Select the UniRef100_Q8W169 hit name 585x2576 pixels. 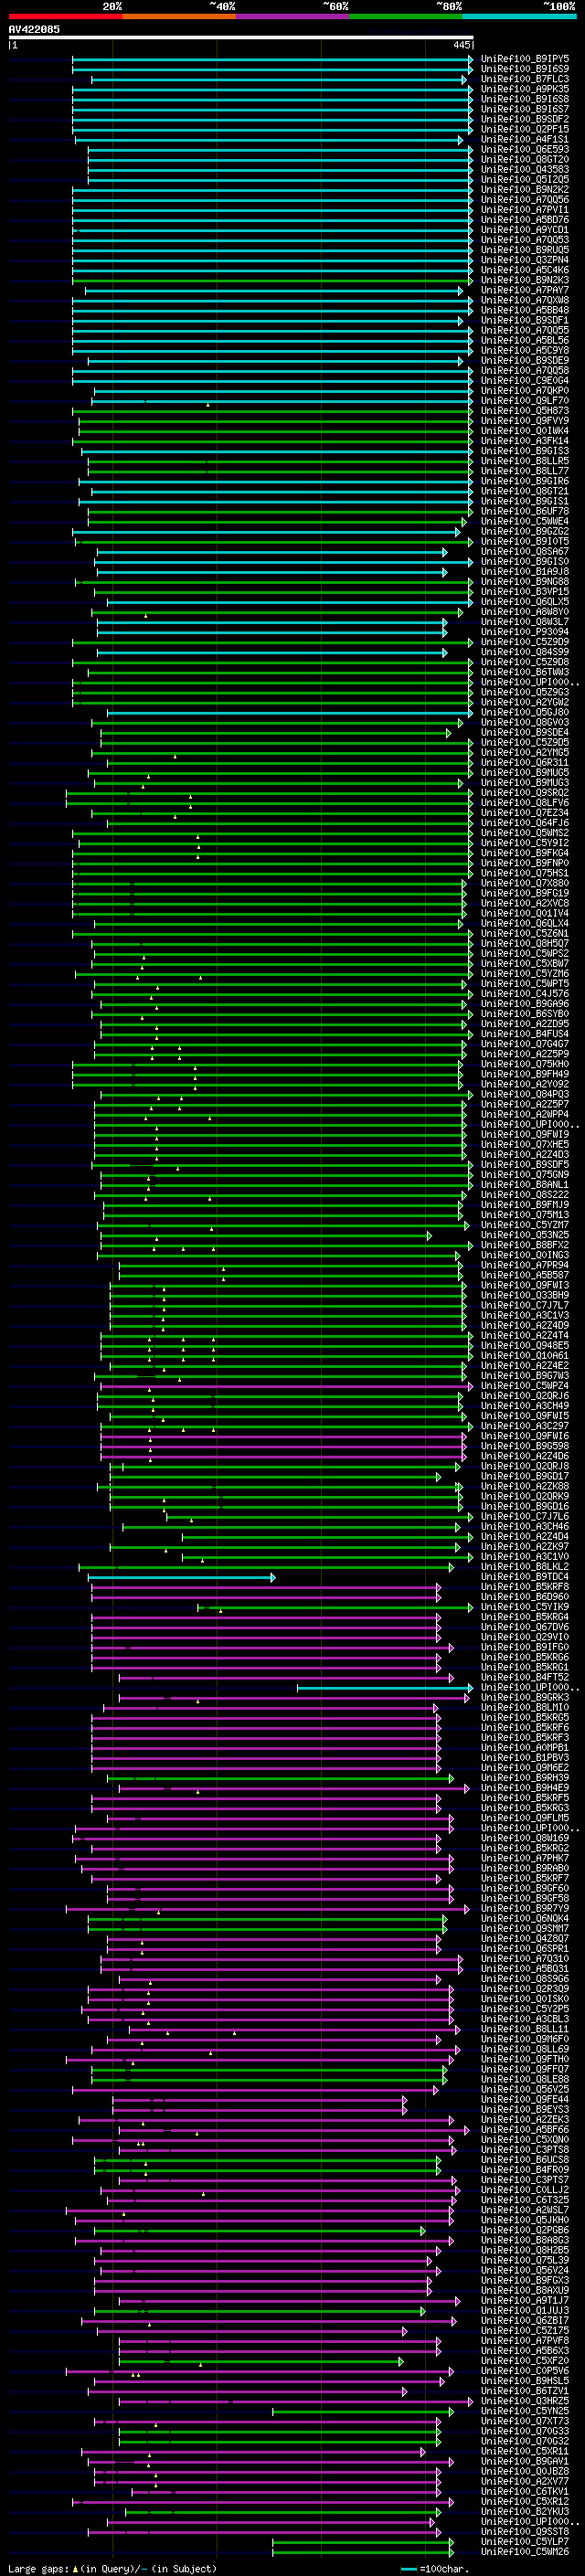(x=525, y=1838)
